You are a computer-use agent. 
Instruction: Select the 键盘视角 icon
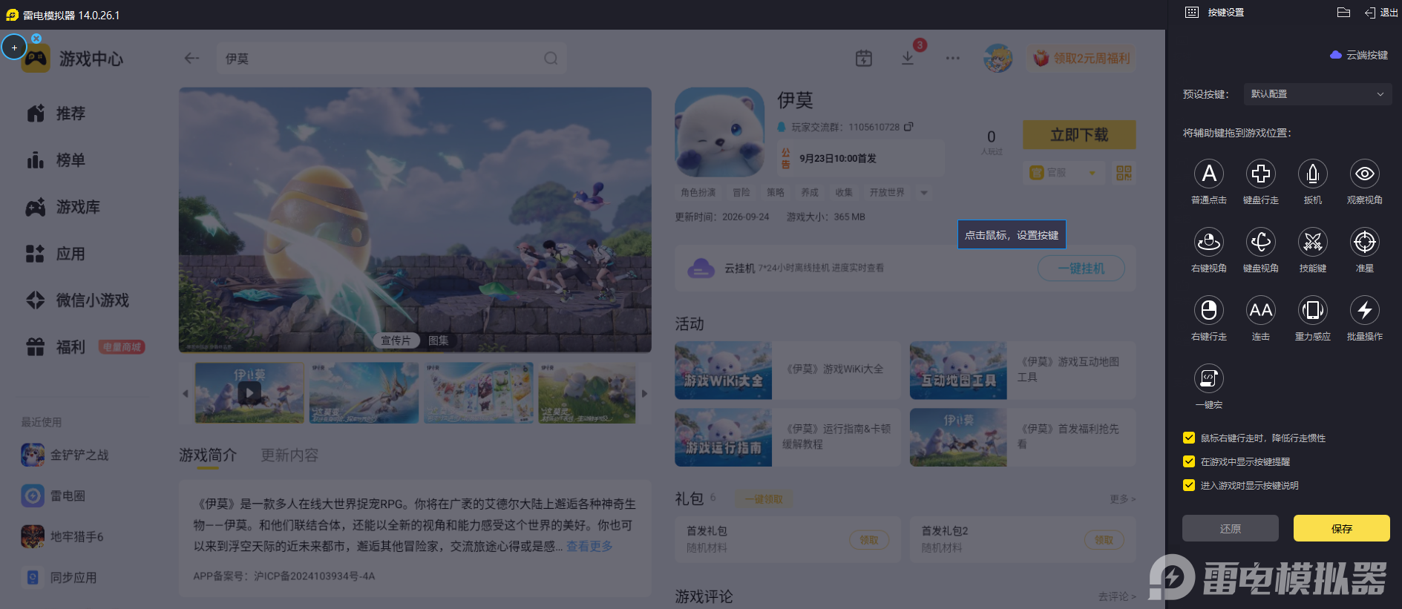click(1261, 242)
